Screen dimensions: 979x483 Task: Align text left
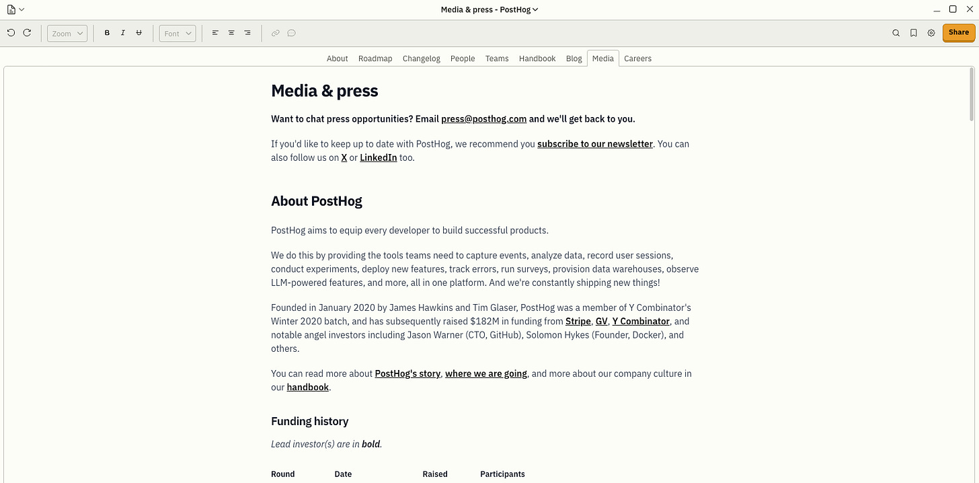pyautogui.click(x=215, y=33)
